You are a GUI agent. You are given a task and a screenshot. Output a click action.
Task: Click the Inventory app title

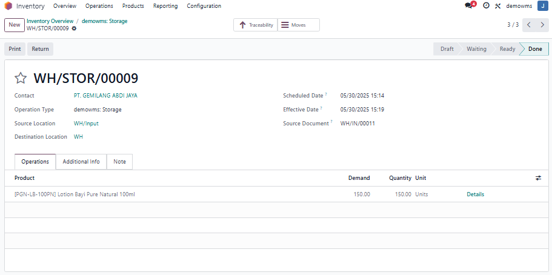point(30,6)
